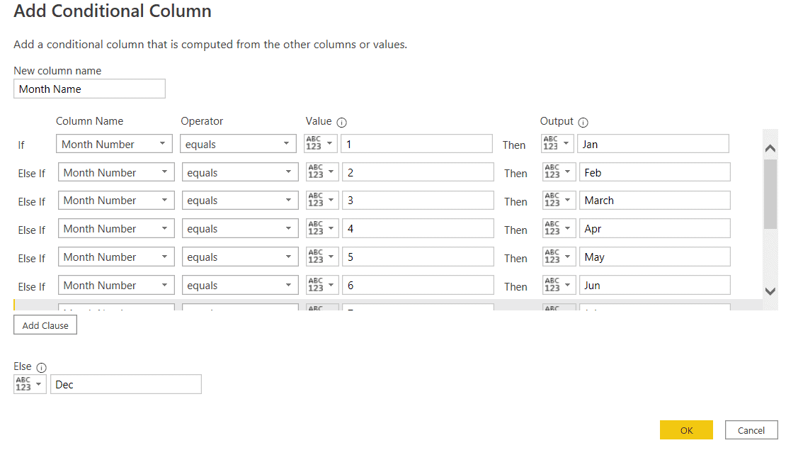
Task: Open the data type picker for Feb output
Action: pos(557,172)
